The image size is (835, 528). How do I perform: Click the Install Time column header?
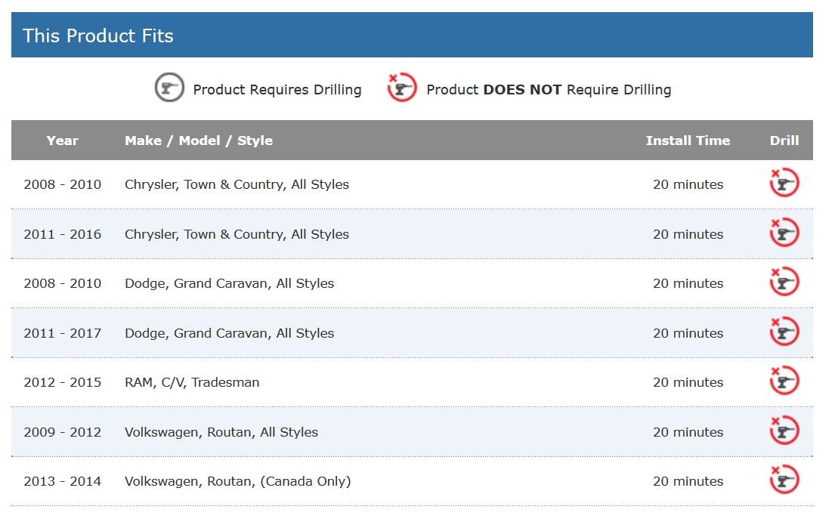(688, 140)
